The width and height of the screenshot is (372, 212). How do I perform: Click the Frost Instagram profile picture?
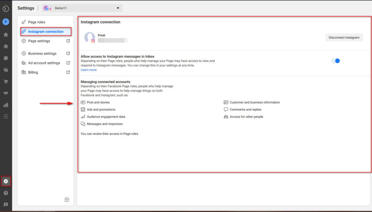point(90,37)
